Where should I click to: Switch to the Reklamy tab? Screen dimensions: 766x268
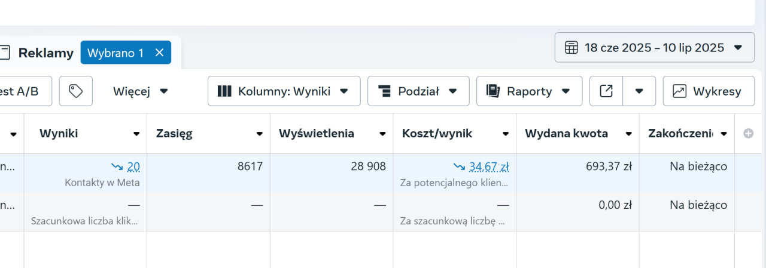(x=45, y=53)
